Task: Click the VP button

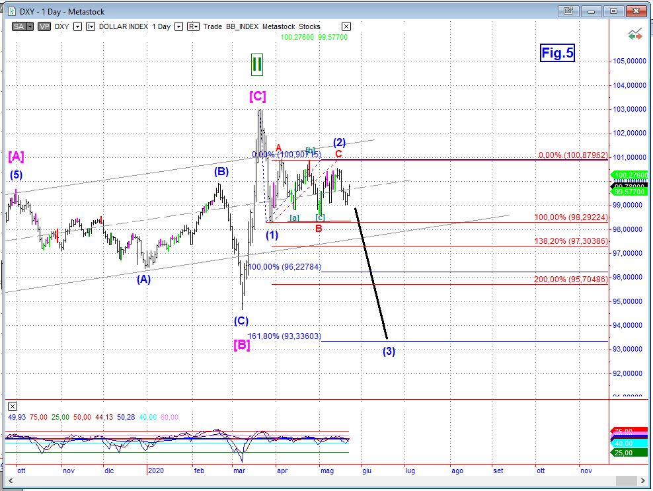Action: pos(44,26)
